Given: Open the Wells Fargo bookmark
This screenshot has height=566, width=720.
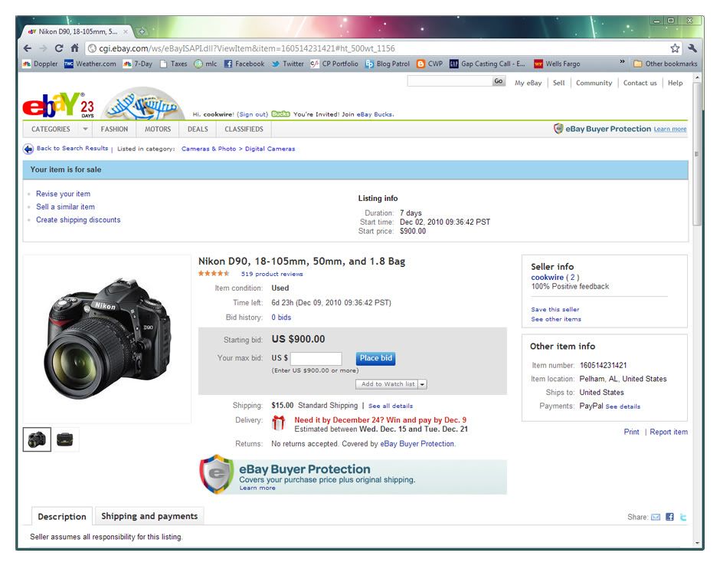Looking at the screenshot, I should point(557,64).
